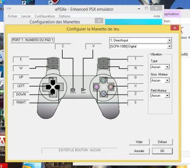Select the DOWN direction key field
190x168 pixels.
click(x=21, y=94)
